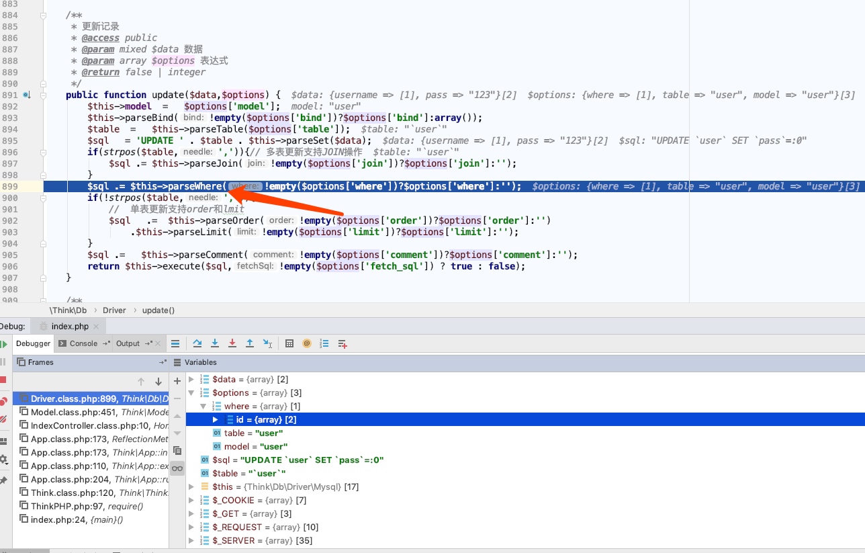Image resolution: width=865 pixels, height=553 pixels.
Task: Click the Step Over arrow icon
Action: (x=197, y=343)
